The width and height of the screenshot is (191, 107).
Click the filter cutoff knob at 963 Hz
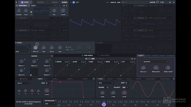(36, 48)
